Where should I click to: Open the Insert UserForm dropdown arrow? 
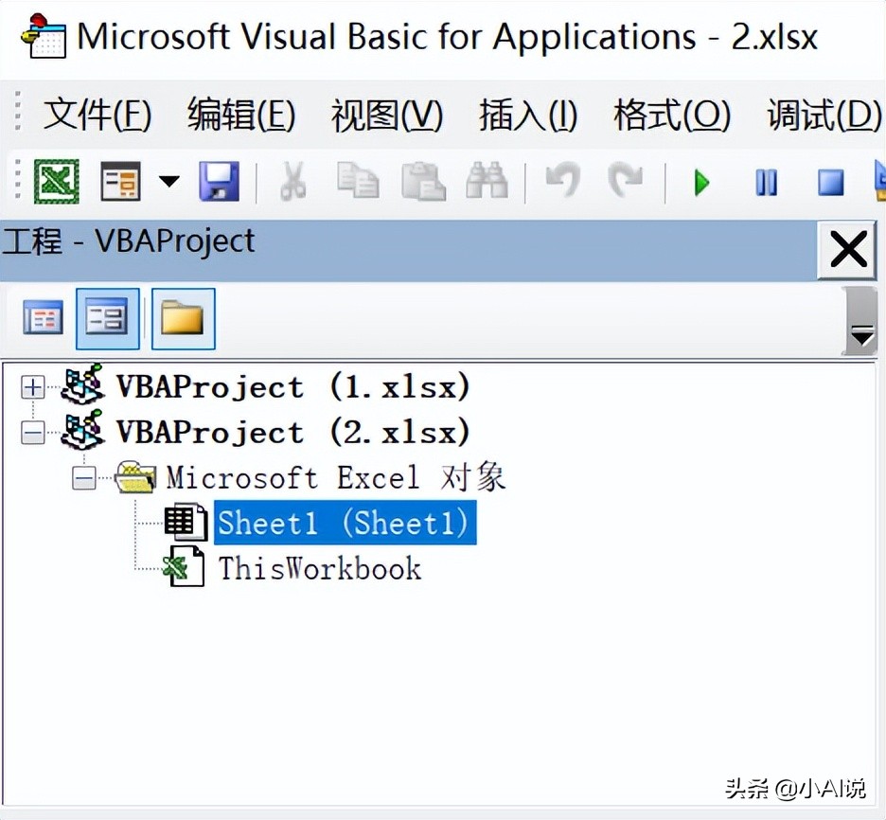(x=168, y=182)
